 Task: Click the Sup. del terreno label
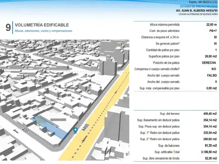point(170,114)
